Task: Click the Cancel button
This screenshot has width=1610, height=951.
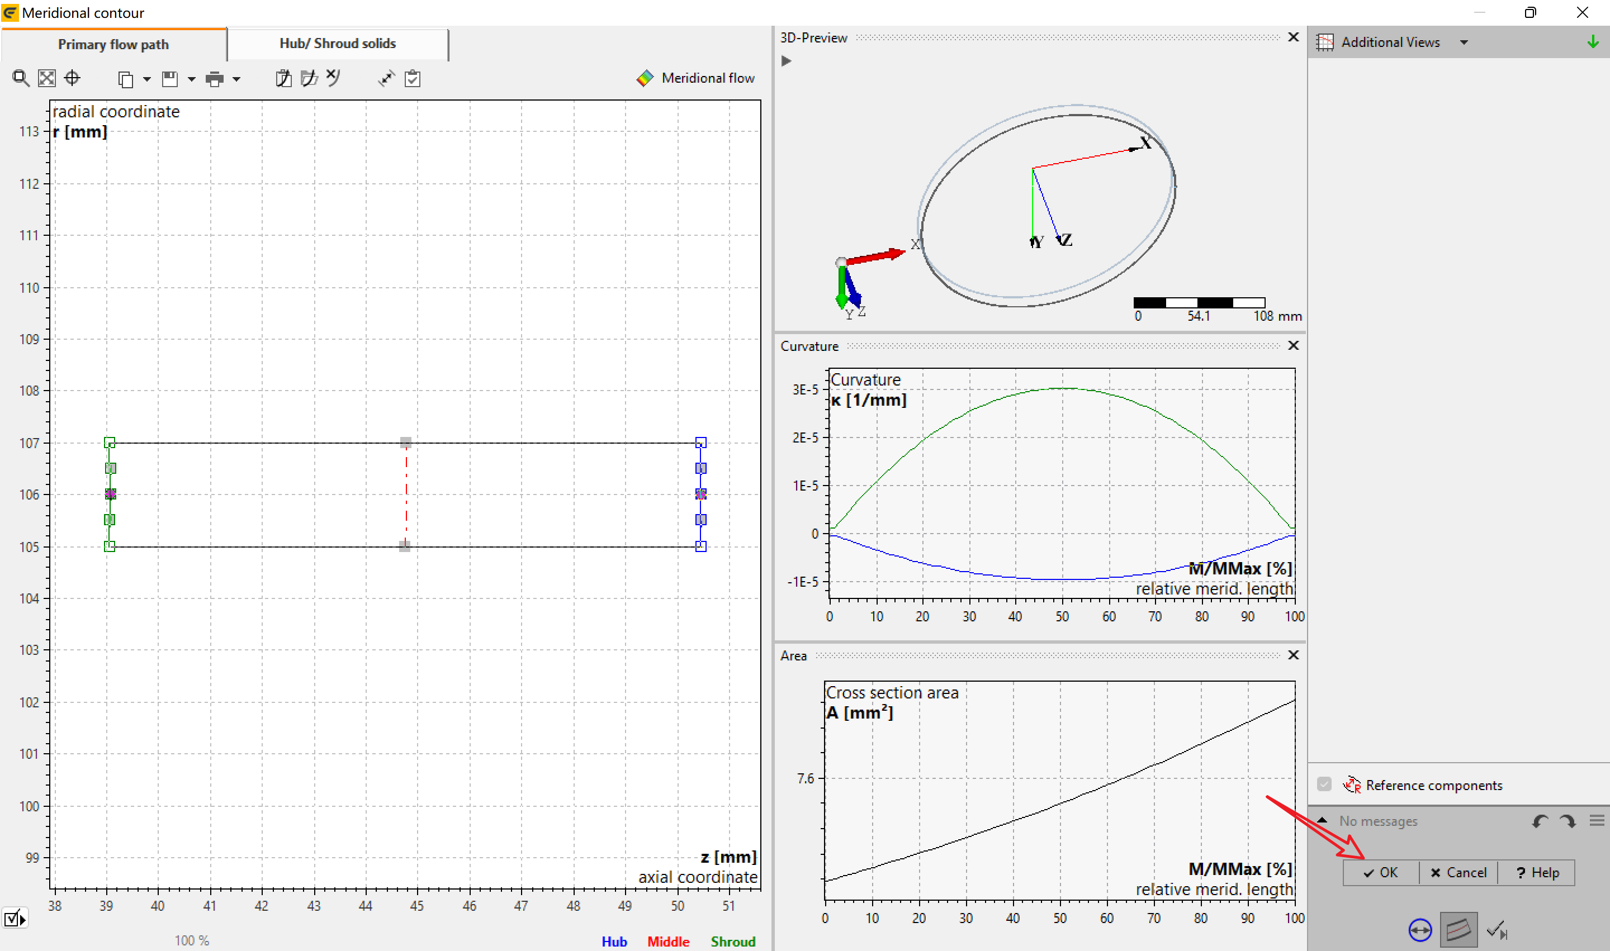Action: pos(1459,872)
